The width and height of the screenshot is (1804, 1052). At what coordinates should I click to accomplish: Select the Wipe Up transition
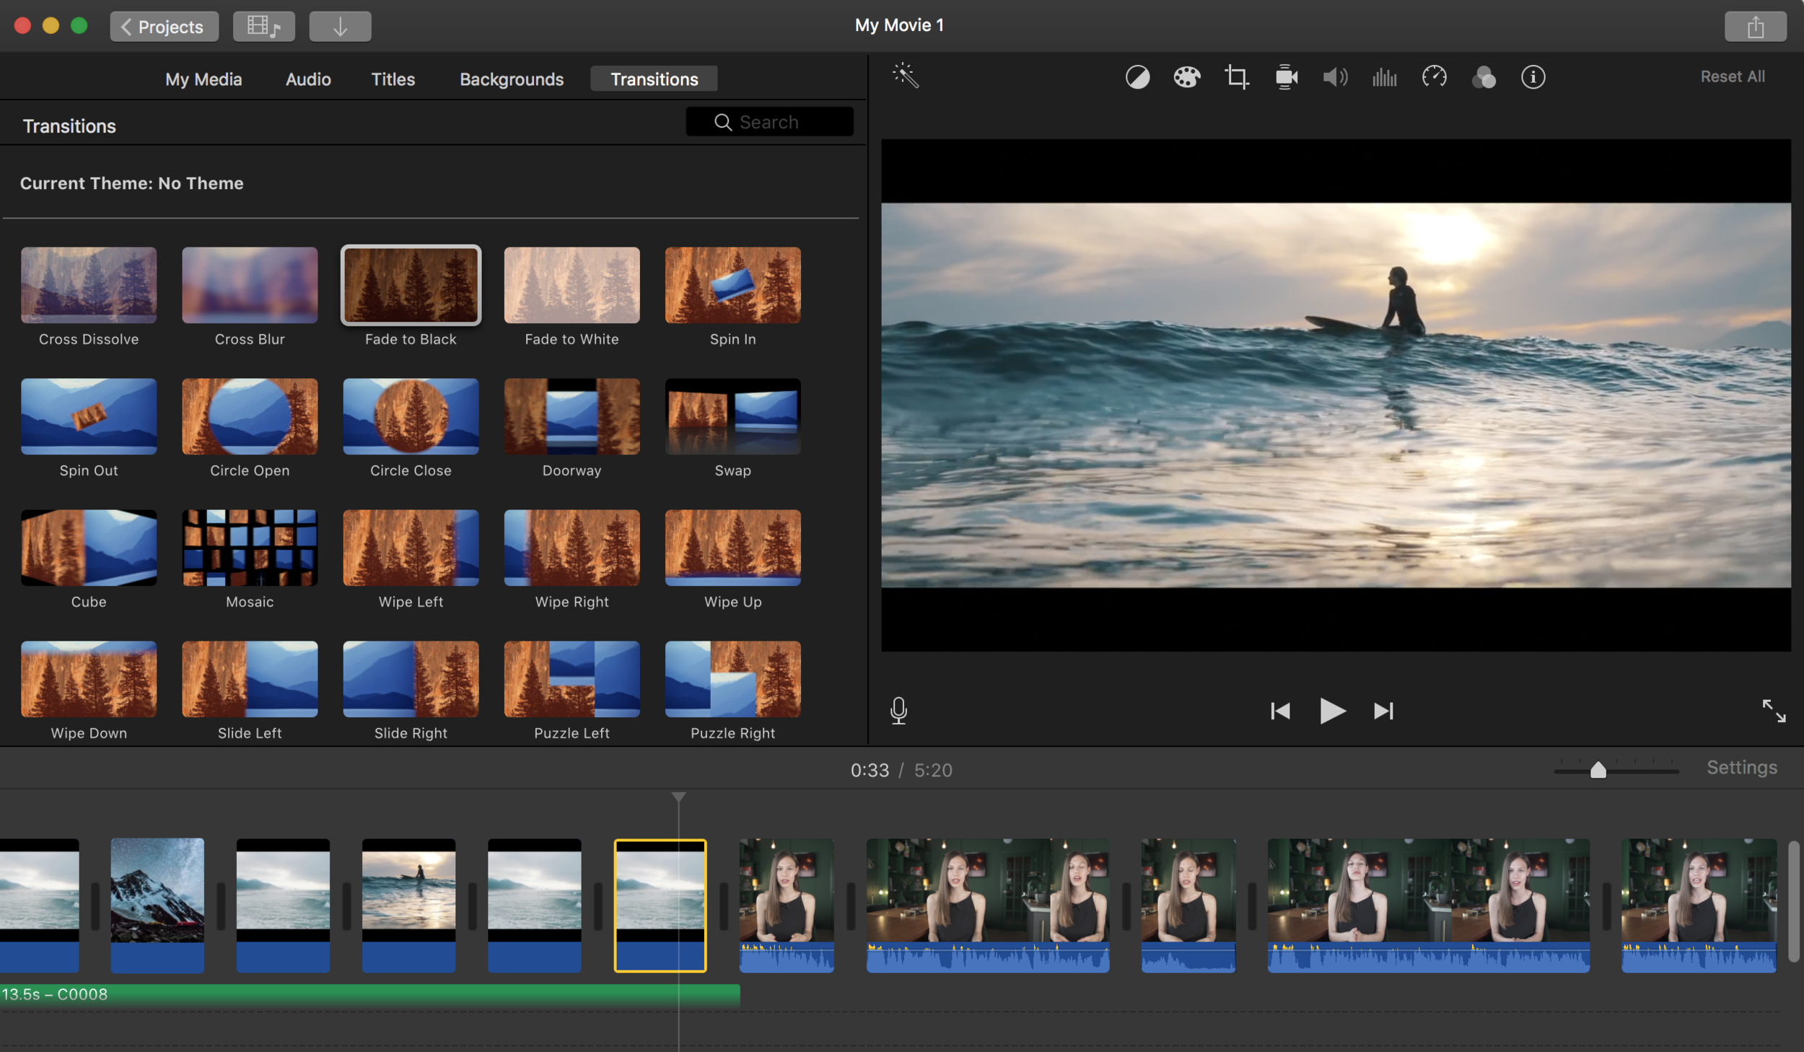coord(732,548)
